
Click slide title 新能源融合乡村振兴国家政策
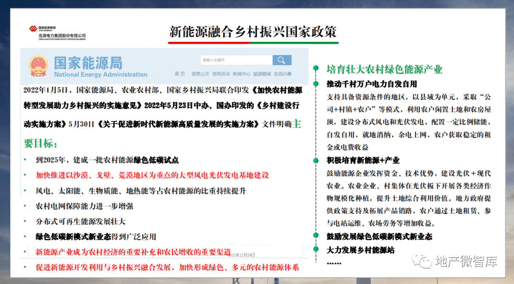pos(253,31)
